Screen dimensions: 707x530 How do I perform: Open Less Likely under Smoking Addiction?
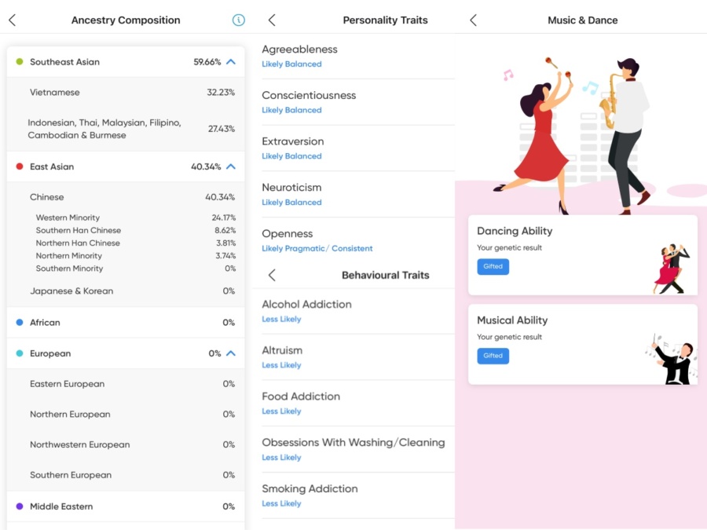(x=282, y=503)
